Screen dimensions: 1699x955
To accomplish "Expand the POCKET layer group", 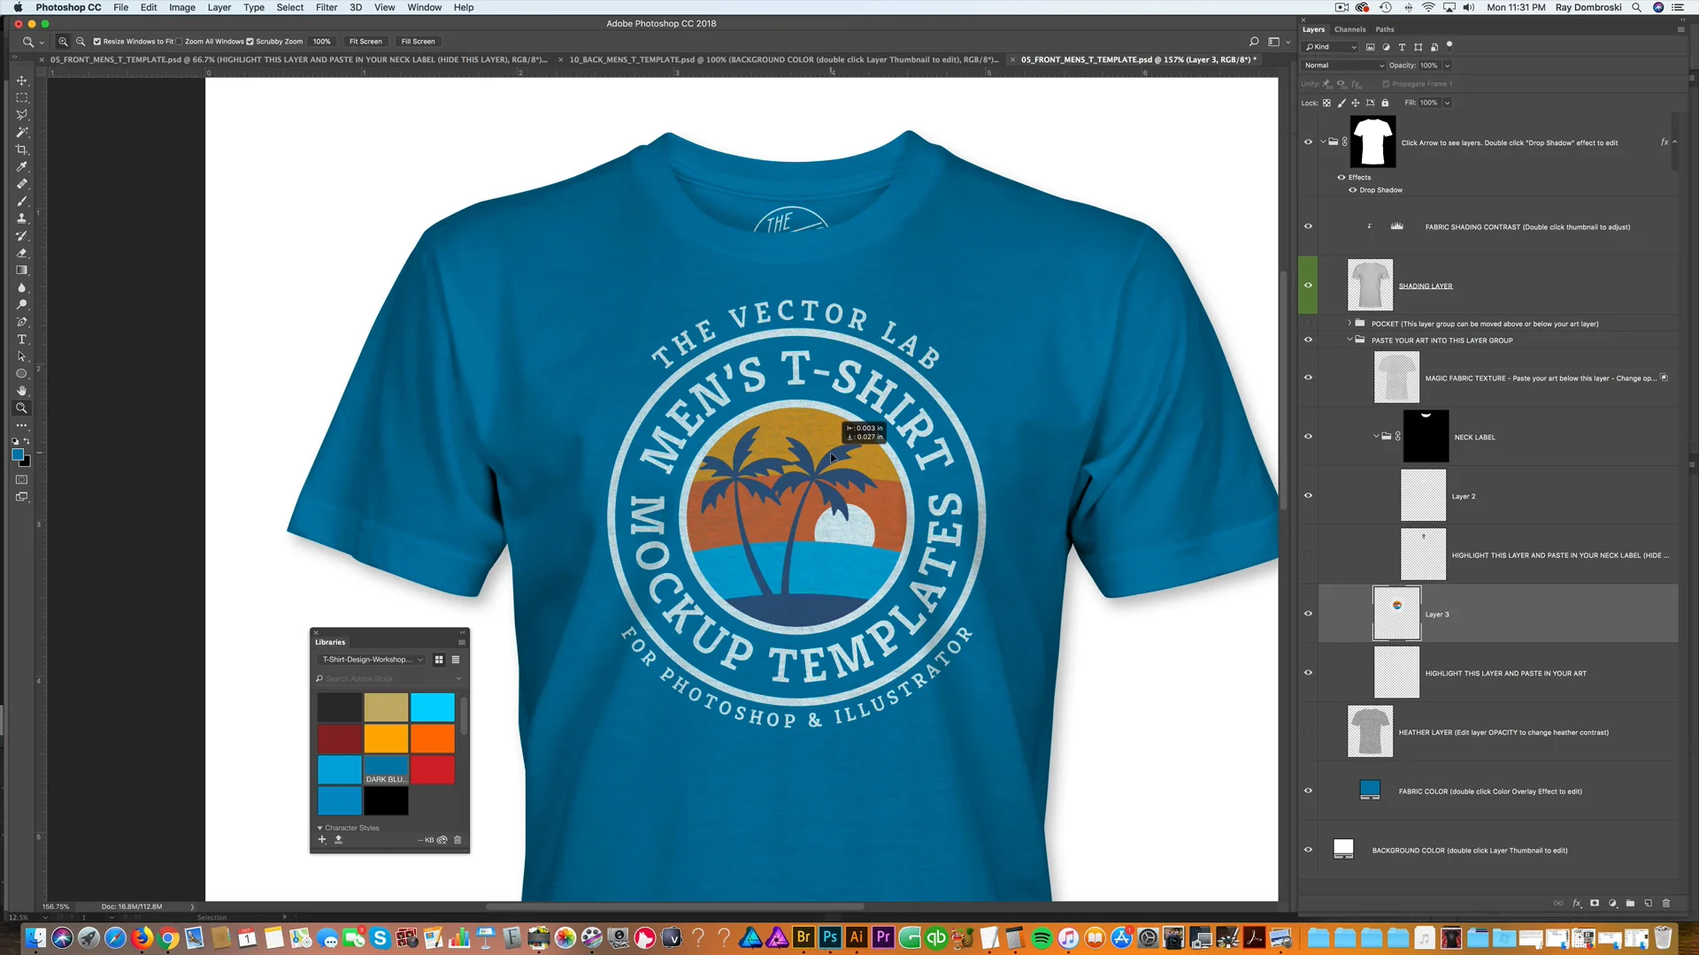I will (1349, 324).
